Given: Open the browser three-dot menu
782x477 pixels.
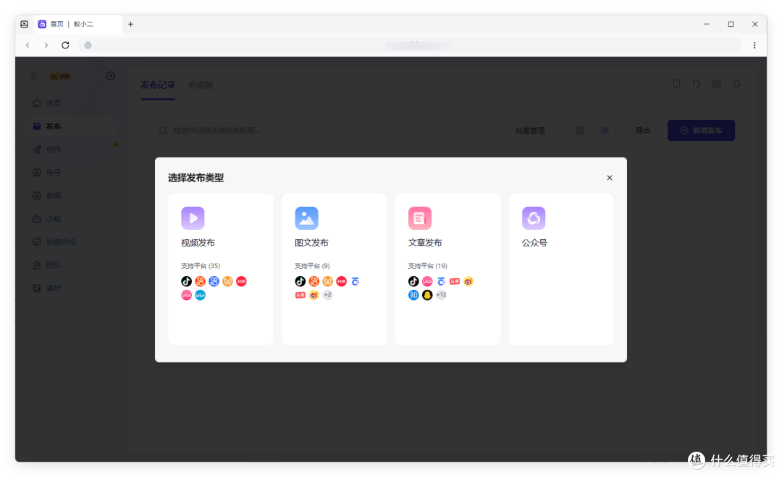Looking at the screenshot, I should (754, 46).
